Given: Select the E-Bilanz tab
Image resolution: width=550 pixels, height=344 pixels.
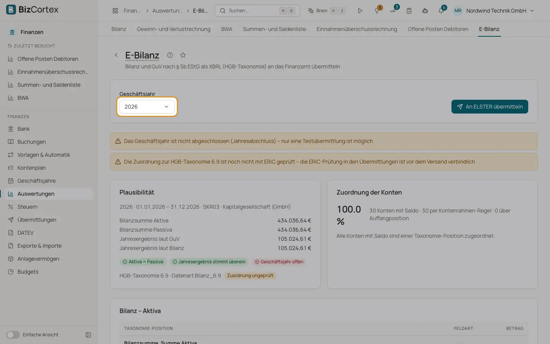Looking at the screenshot, I should coord(489,29).
